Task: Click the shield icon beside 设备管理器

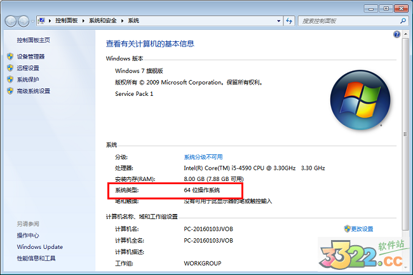Action: (x=10, y=57)
